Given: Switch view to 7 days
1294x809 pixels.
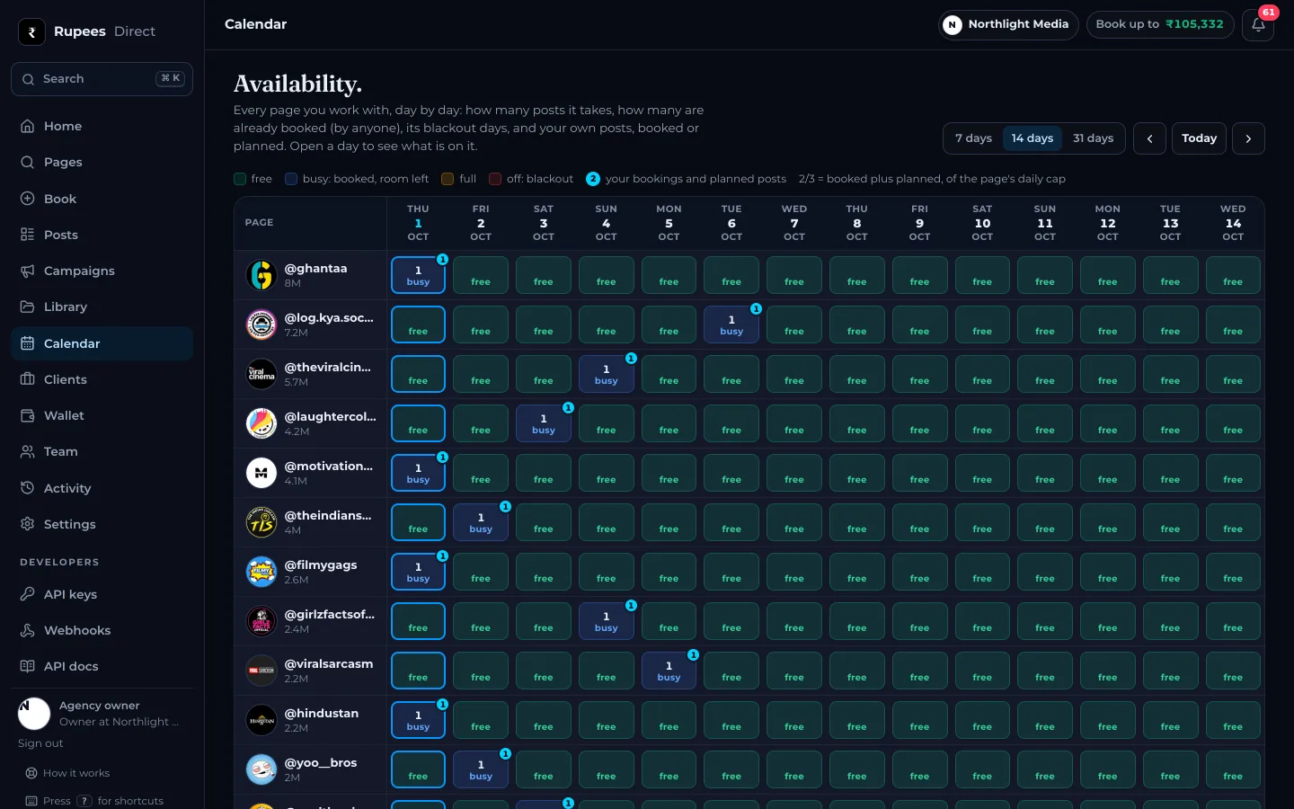Looking at the screenshot, I should coord(973,138).
